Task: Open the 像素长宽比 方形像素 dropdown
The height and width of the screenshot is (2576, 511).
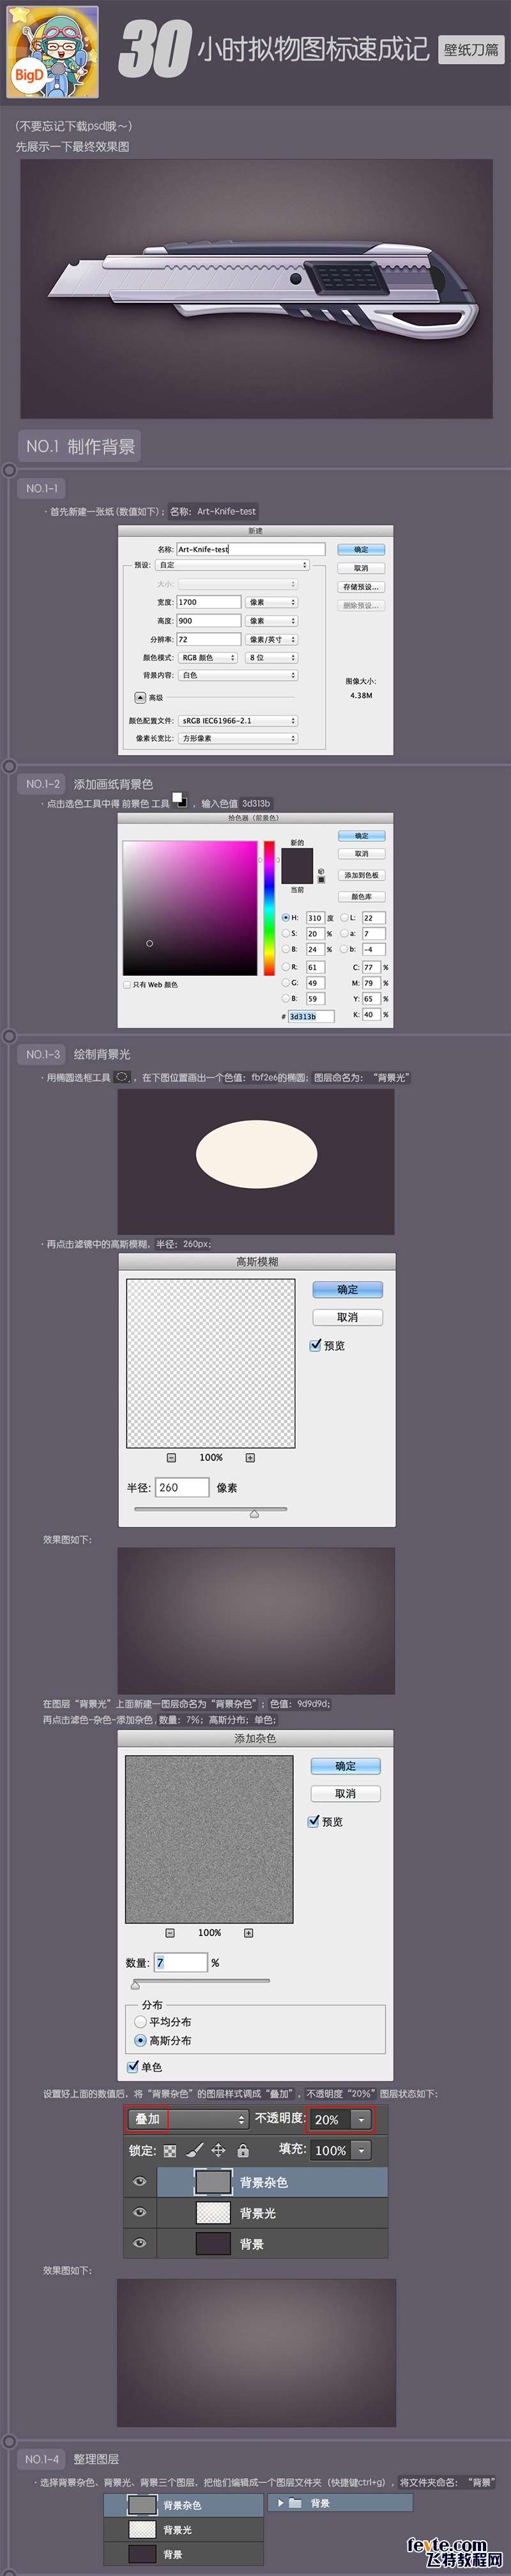Action: (x=238, y=738)
